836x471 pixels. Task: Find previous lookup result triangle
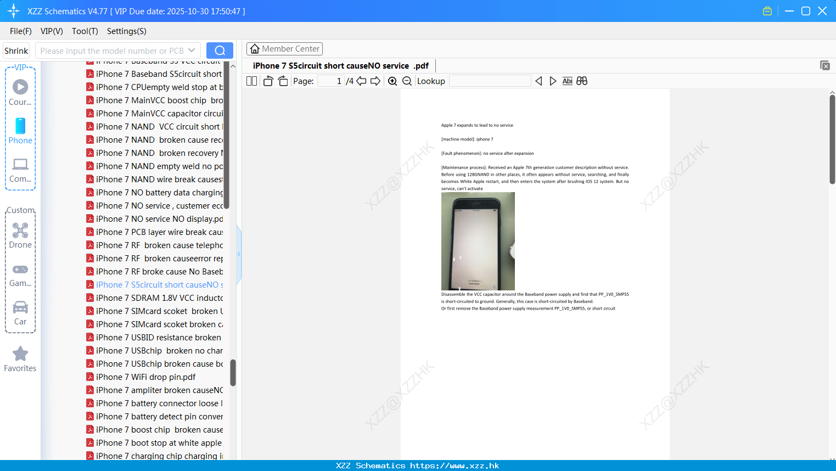pos(538,81)
